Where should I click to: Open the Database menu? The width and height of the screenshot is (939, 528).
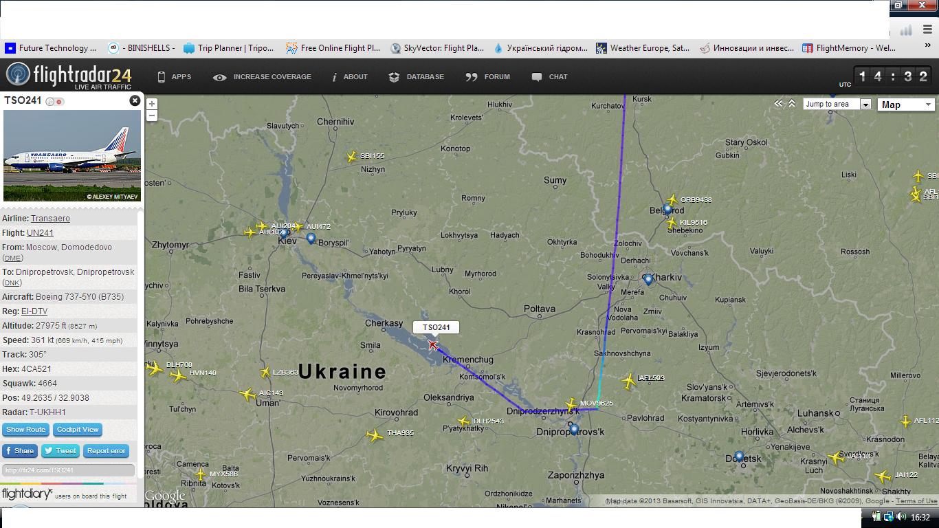click(417, 77)
